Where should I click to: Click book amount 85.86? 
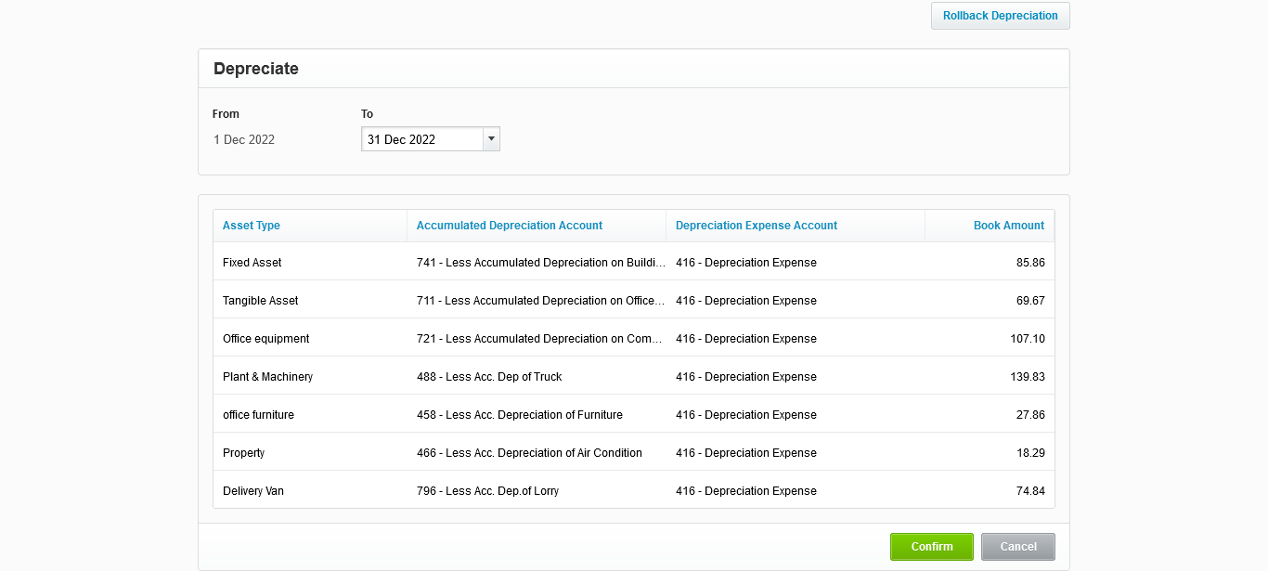pyautogui.click(x=1030, y=263)
